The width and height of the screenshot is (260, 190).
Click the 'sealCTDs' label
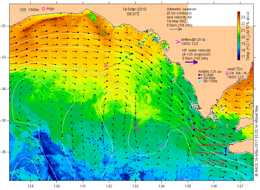pos(235,69)
